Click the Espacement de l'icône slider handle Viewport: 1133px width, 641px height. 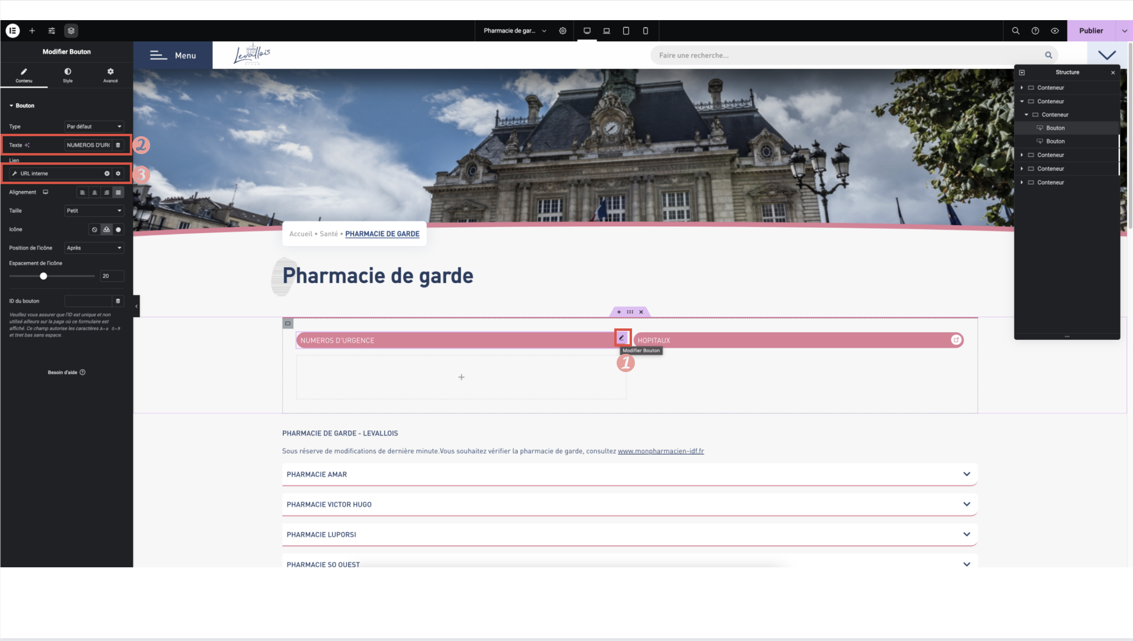click(x=43, y=276)
